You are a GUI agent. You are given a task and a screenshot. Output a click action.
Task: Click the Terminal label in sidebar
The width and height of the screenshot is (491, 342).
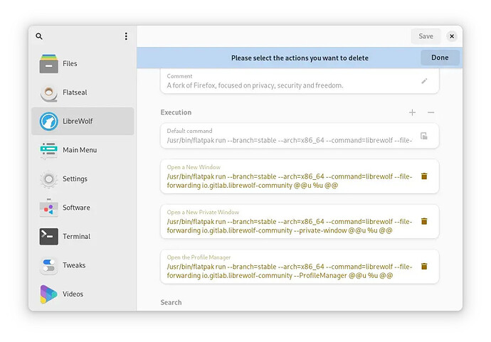click(76, 237)
